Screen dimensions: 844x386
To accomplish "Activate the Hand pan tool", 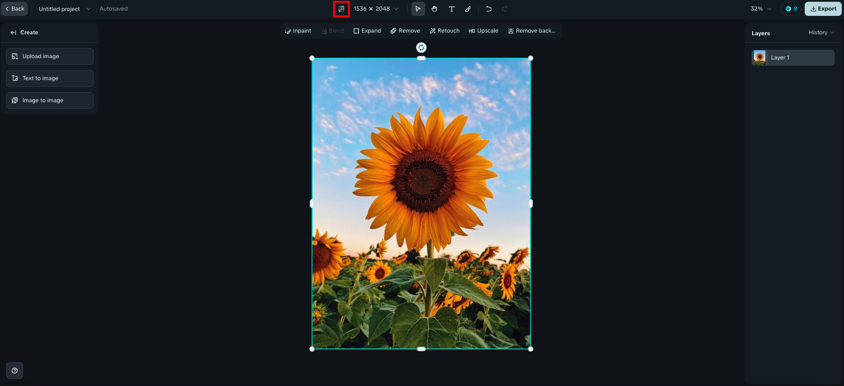I will pos(435,9).
